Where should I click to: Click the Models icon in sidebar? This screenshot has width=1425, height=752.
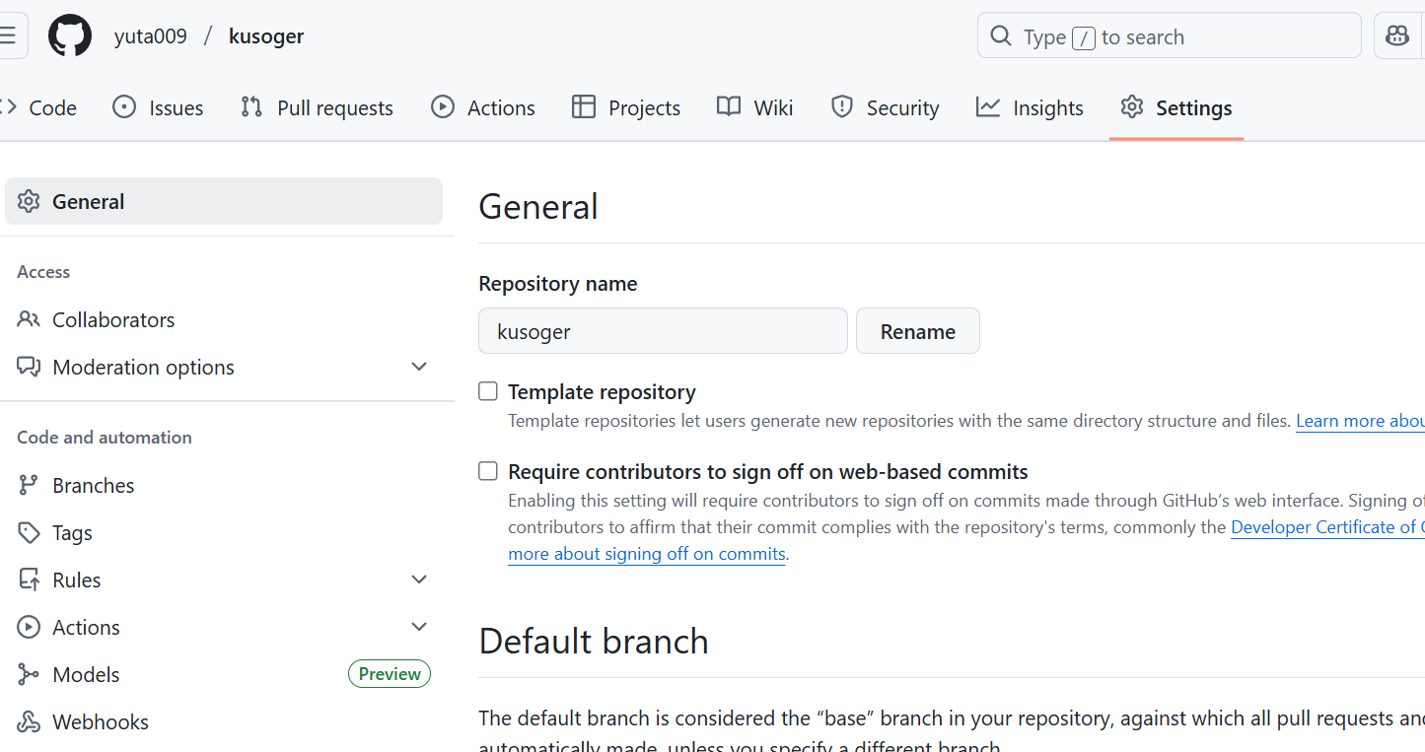[x=29, y=674]
